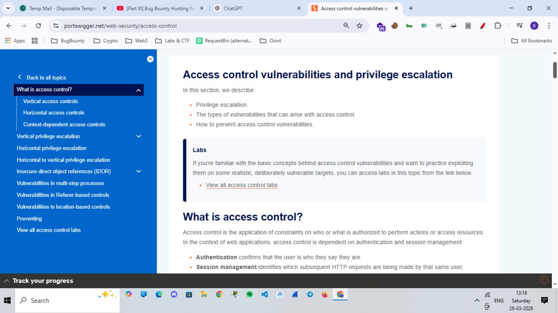The width and height of the screenshot is (558, 313).
Task: Click the tab groups grid icon in bookmarks bar
Action: (35, 40)
